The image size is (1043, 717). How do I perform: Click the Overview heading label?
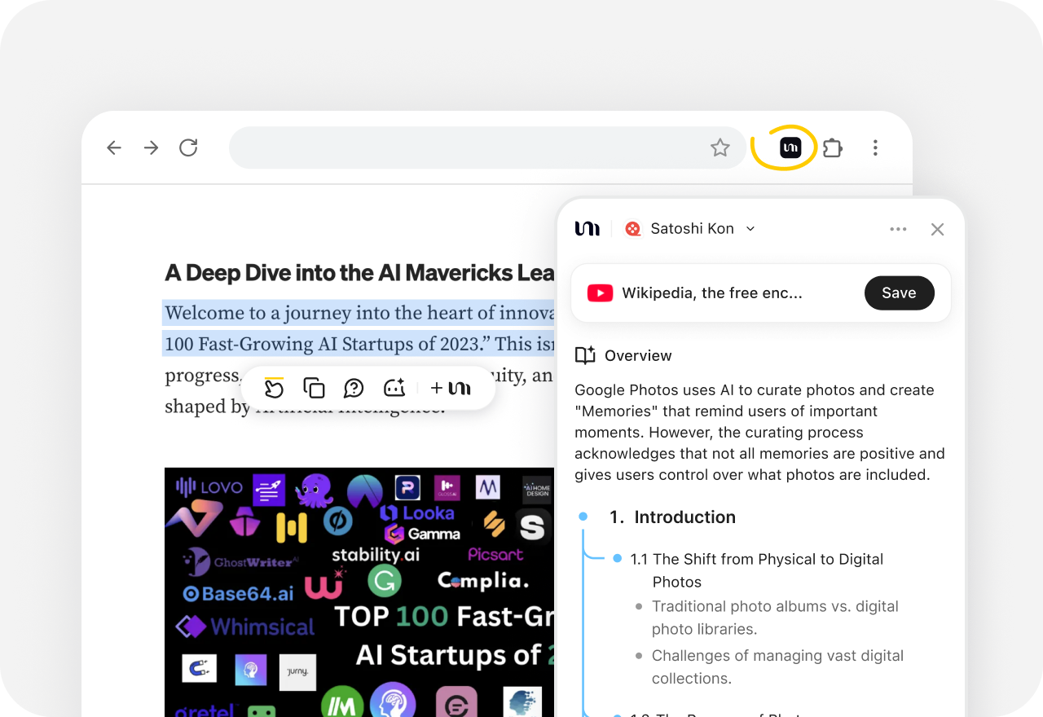coord(638,355)
